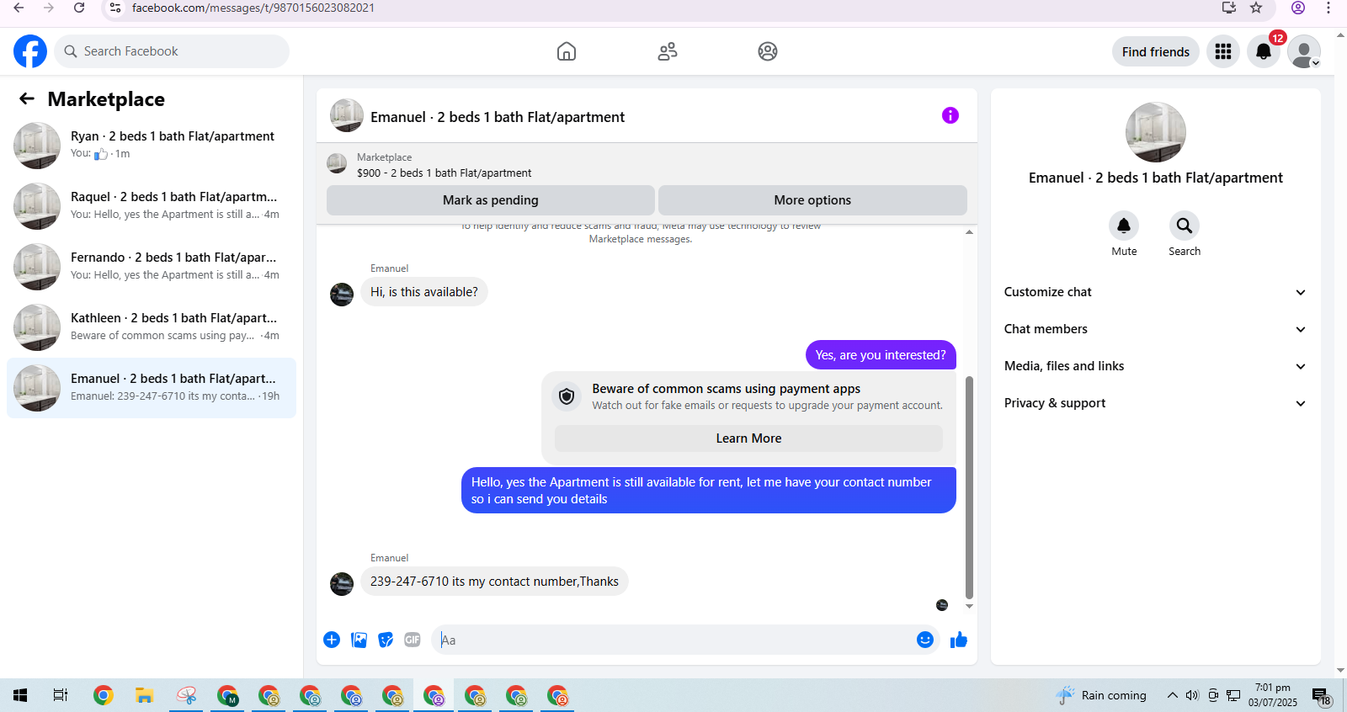Viewport: 1347px width, 712px height.
Task: Go to the Home feed icon
Action: point(567,51)
